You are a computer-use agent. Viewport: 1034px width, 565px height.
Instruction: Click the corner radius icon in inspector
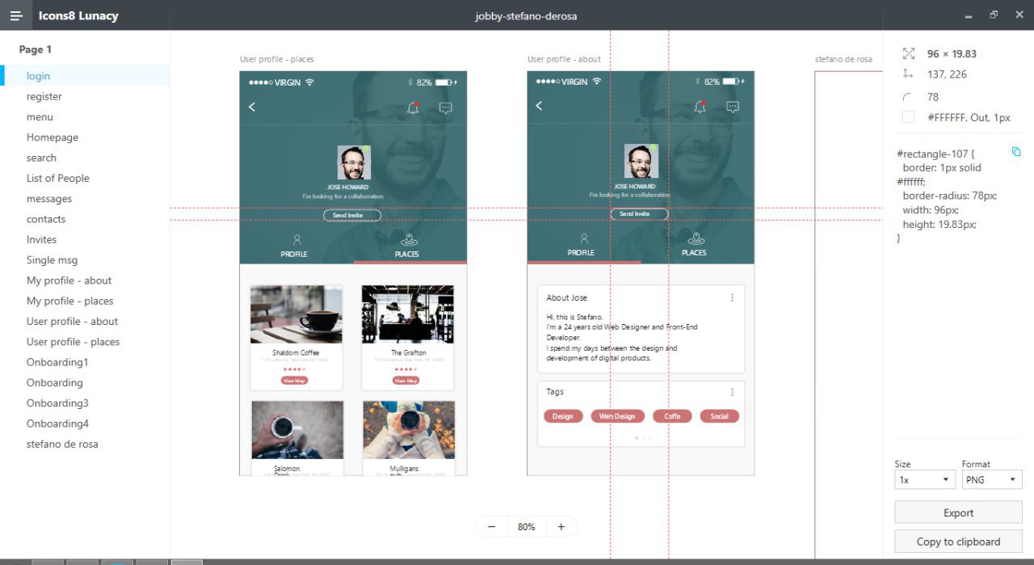click(x=909, y=97)
